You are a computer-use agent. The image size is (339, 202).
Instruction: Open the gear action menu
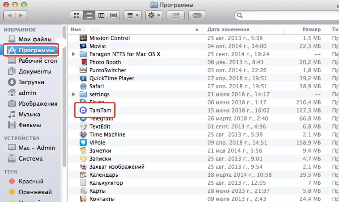tap(154, 15)
